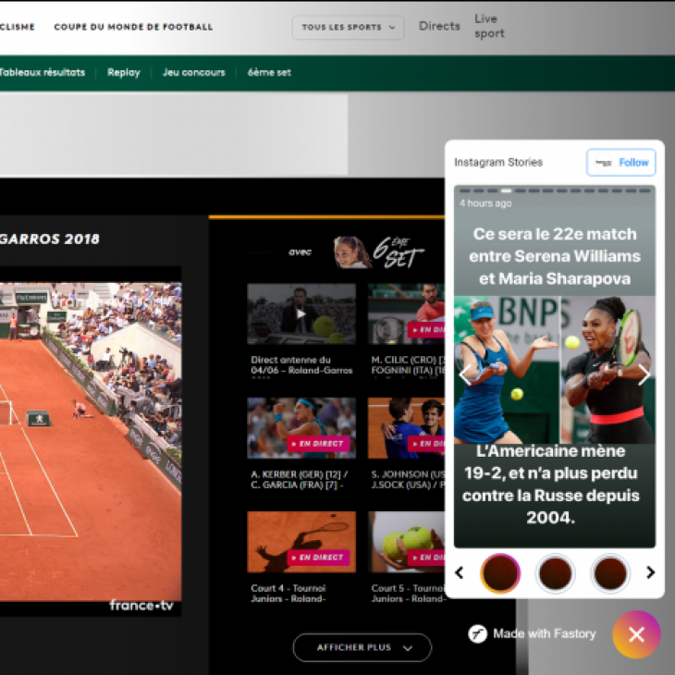The height and width of the screenshot is (675, 675).
Task: Open Court 4 Tournoi Juniors thumbnail
Action: [301, 542]
